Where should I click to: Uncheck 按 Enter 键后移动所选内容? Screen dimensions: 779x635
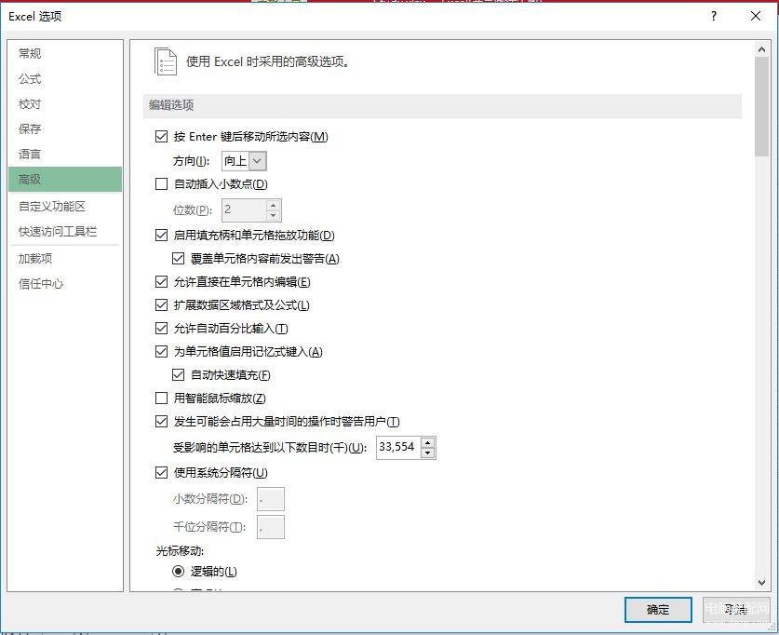click(x=161, y=137)
